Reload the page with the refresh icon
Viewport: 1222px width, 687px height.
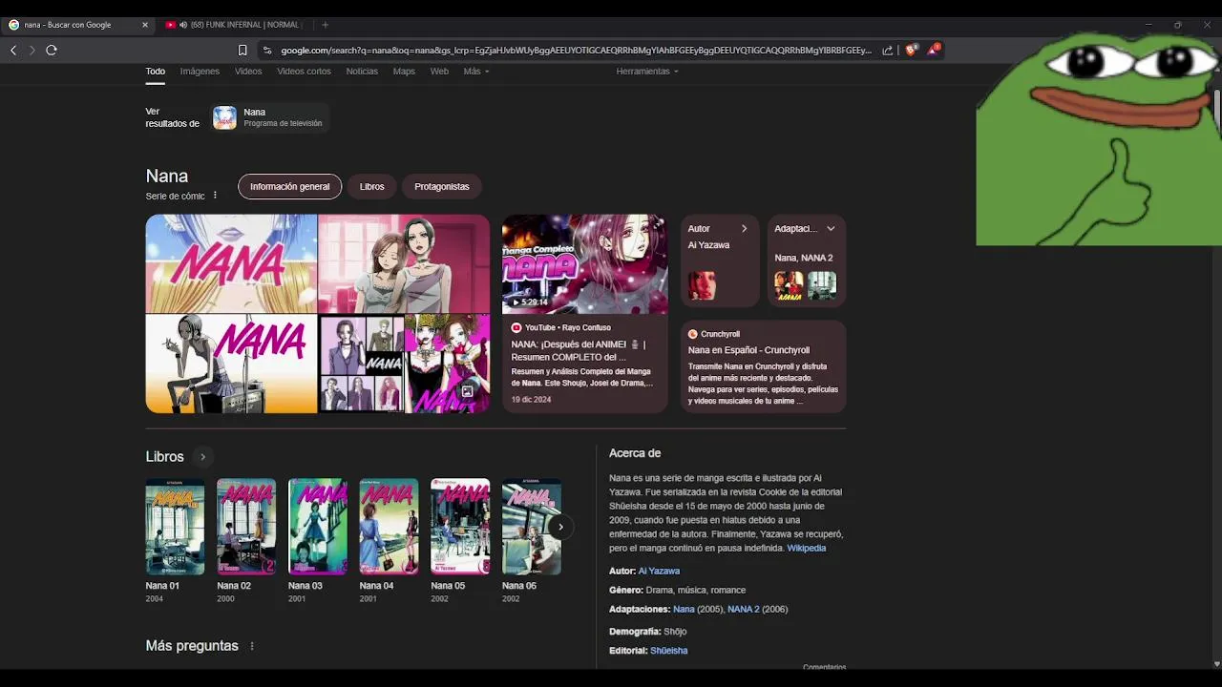tap(52, 51)
